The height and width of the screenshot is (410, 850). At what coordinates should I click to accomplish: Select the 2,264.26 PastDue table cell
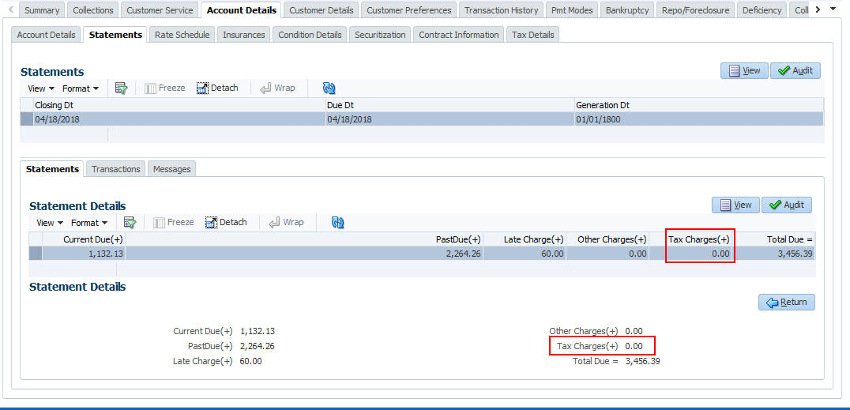[x=304, y=254]
